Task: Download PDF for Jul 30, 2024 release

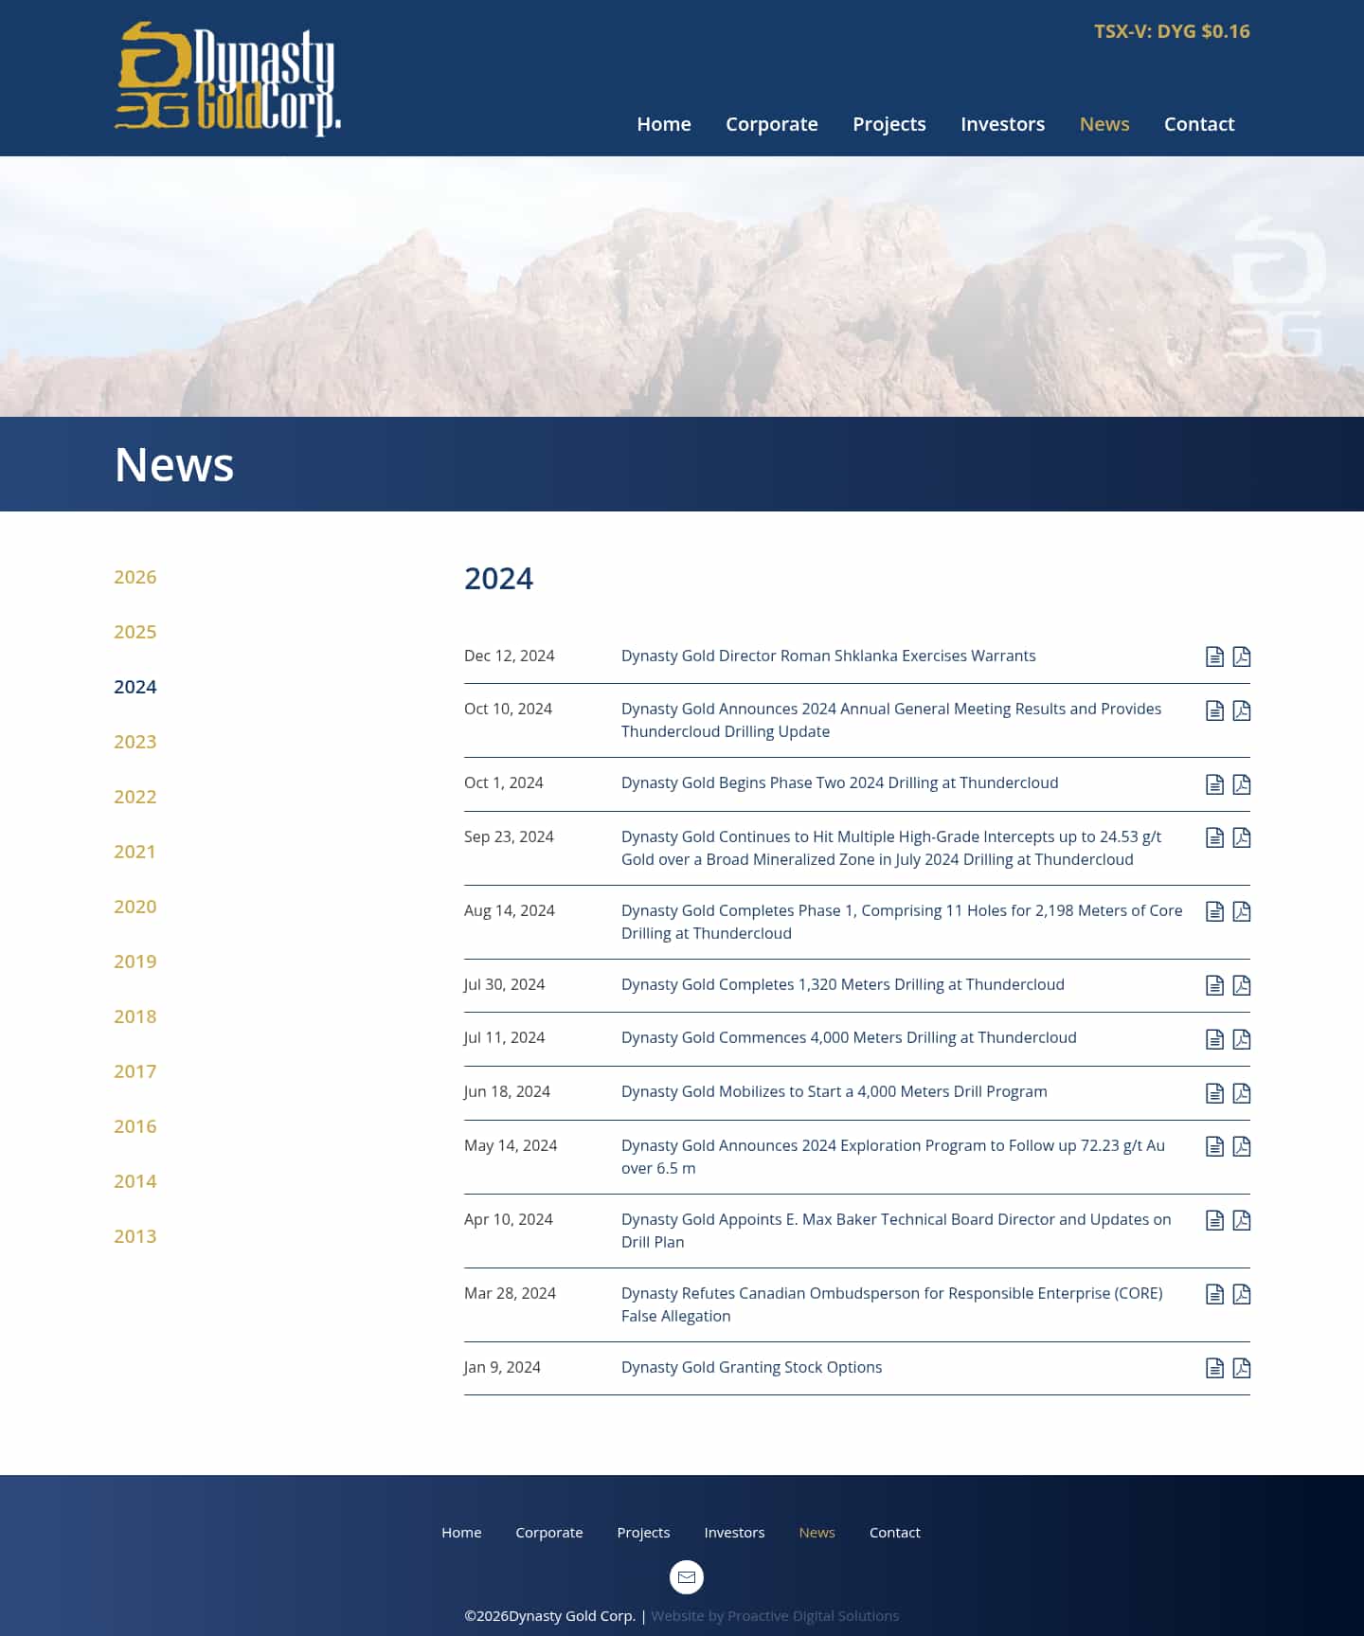Action: click(x=1241, y=985)
